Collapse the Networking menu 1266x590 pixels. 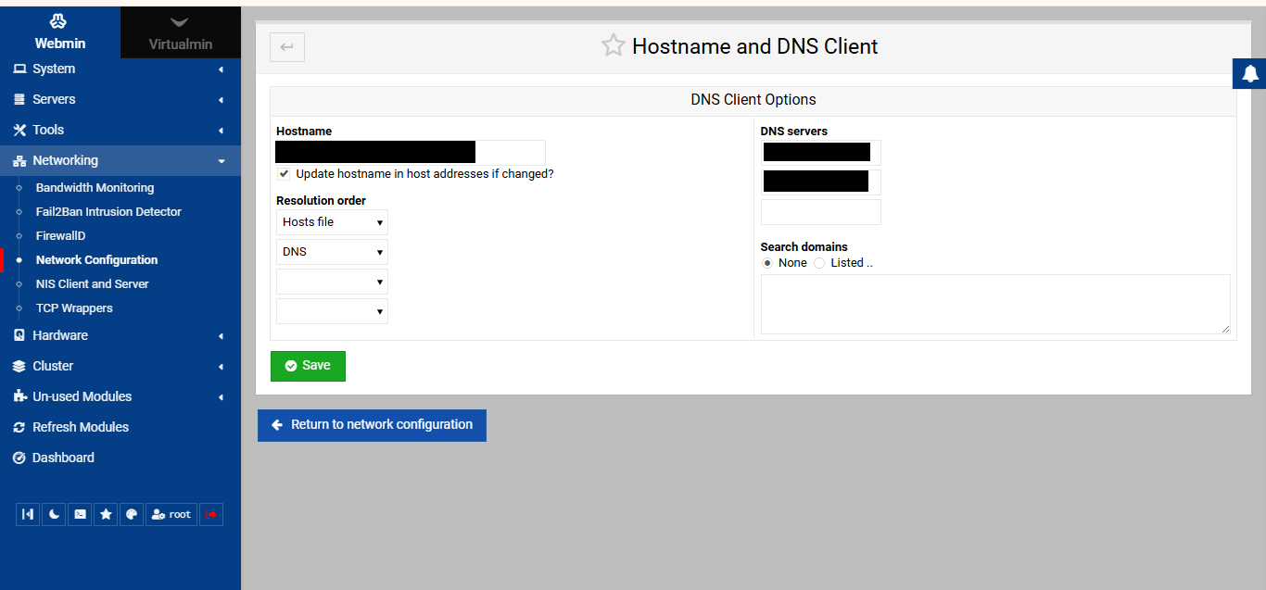[120, 160]
